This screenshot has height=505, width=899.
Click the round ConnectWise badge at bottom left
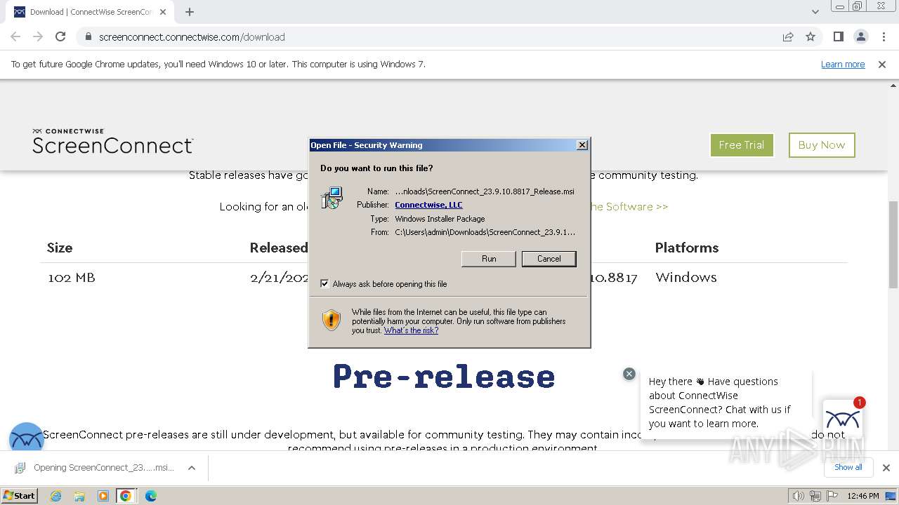click(26, 438)
